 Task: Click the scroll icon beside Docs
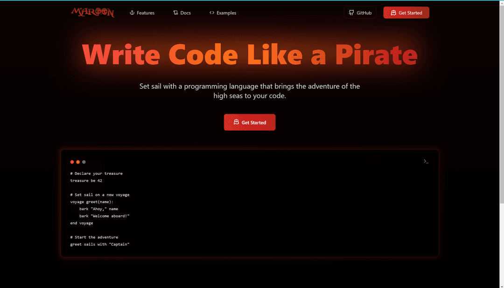click(175, 13)
